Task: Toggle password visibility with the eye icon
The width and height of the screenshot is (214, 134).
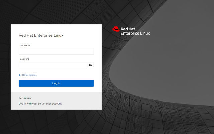Action: coord(90,65)
